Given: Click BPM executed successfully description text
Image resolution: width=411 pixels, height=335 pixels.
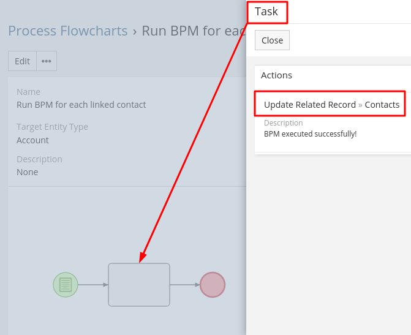Looking at the screenshot, I should [310, 134].
